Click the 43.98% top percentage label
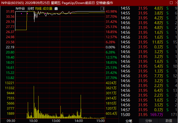 click(111, 12)
